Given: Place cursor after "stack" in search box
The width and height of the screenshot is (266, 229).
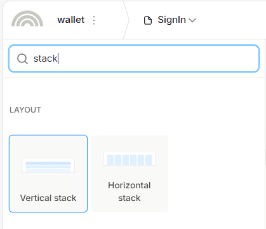Looking at the screenshot, I should [58, 59].
